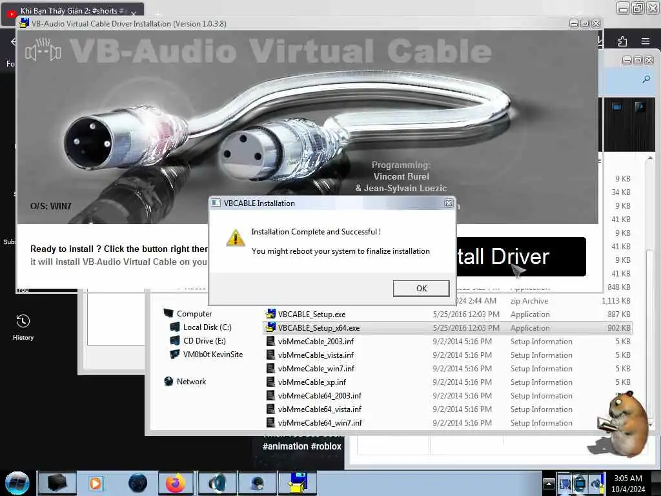
Task: Click the VBCABLE_Setup_x64.exe file icon
Action: tap(270, 327)
